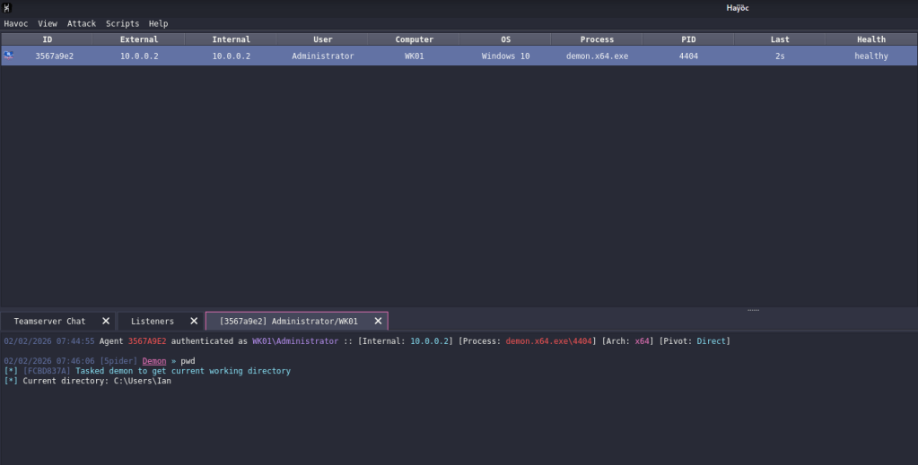Click the underlined Demon link in console
The image size is (918, 465).
[154, 361]
